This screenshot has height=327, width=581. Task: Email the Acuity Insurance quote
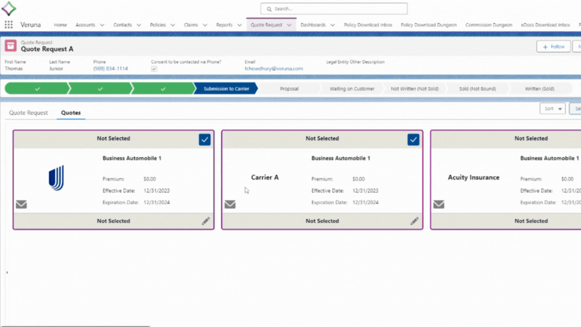click(439, 204)
